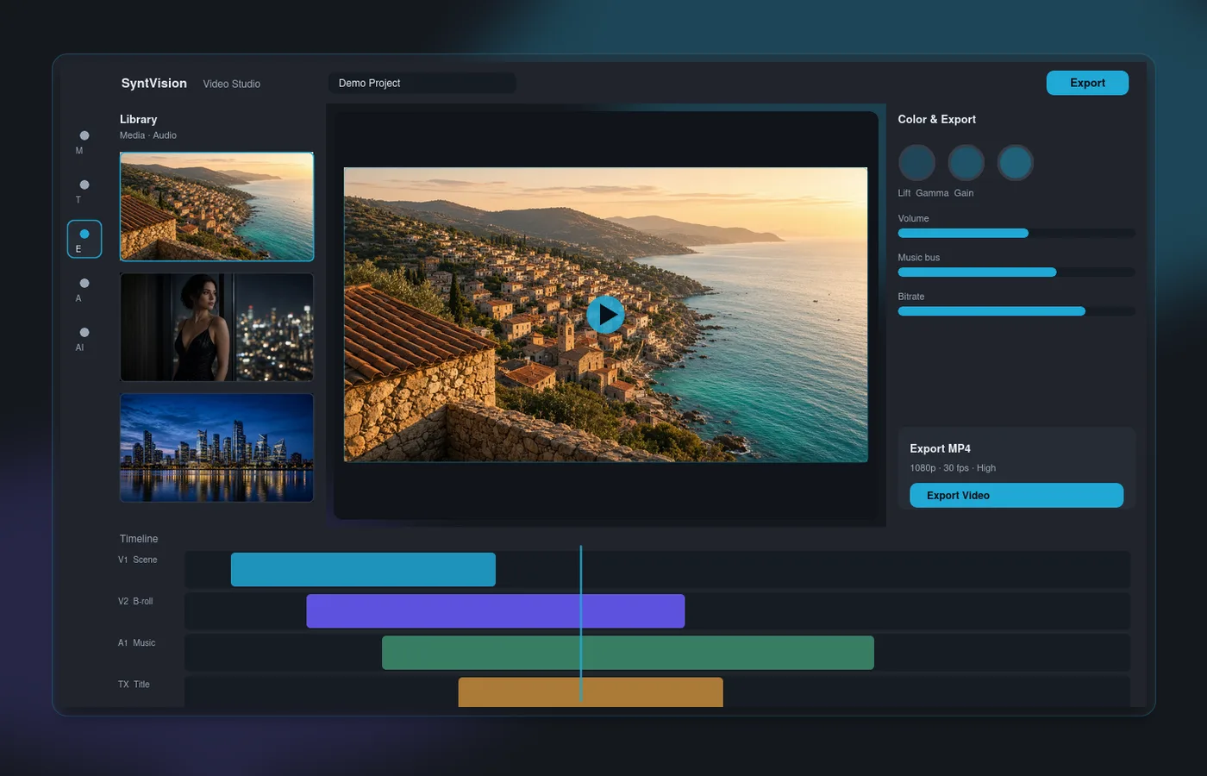Click the Media · Audio subtitle
This screenshot has height=776, width=1207.
148,135
